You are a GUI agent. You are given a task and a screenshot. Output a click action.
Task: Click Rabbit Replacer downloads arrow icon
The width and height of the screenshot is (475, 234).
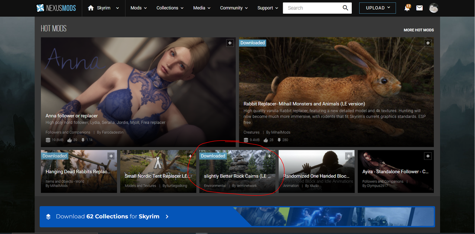[279, 140]
